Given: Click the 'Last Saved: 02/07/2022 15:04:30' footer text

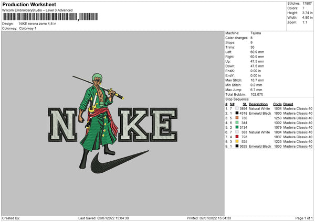Looking at the screenshot, I should tap(103, 218).
